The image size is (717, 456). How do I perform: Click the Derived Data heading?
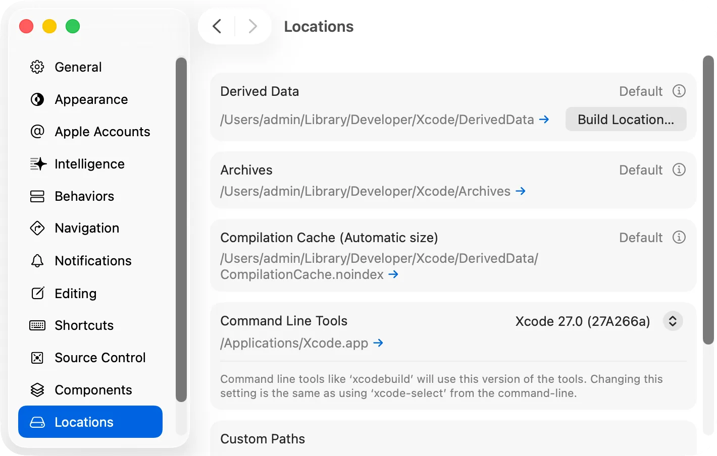tap(260, 91)
